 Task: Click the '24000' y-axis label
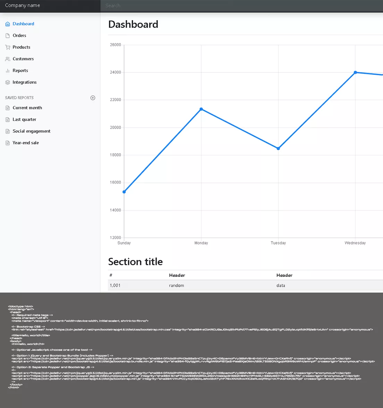point(116,72)
